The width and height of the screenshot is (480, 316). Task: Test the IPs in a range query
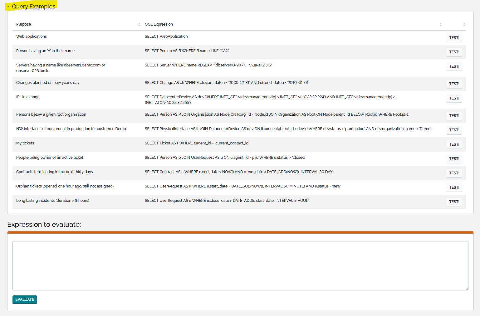(x=454, y=98)
